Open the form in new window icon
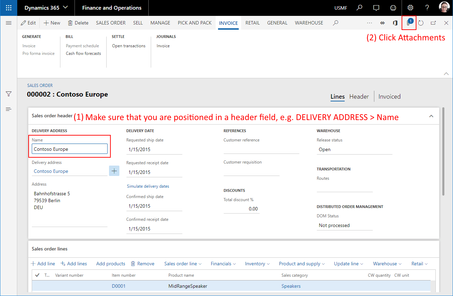 click(x=433, y=23)
